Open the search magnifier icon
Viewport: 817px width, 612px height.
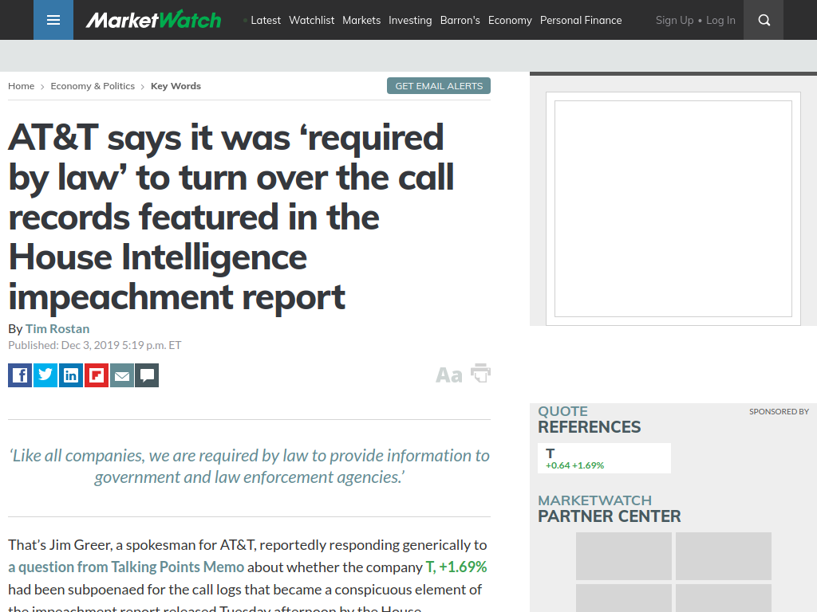(x=764, y=20)
